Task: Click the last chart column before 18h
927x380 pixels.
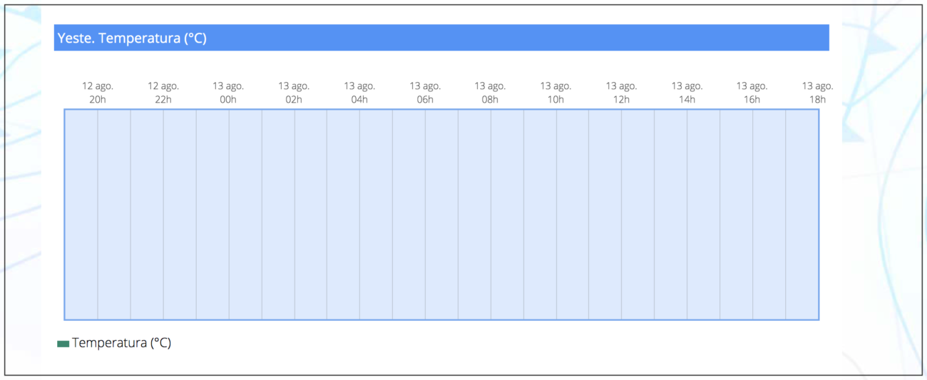Action: (x=802, y=215)
